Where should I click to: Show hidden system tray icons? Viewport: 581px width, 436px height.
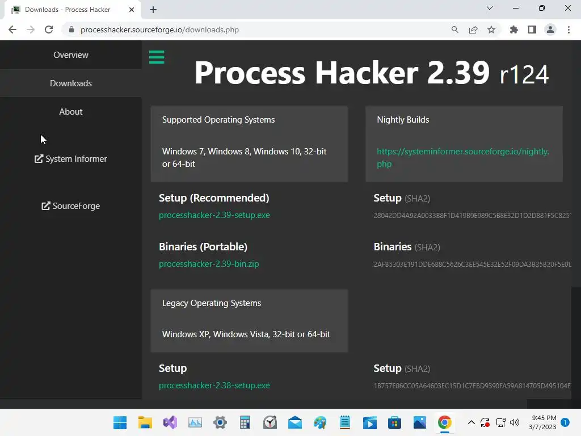(471, 422)
